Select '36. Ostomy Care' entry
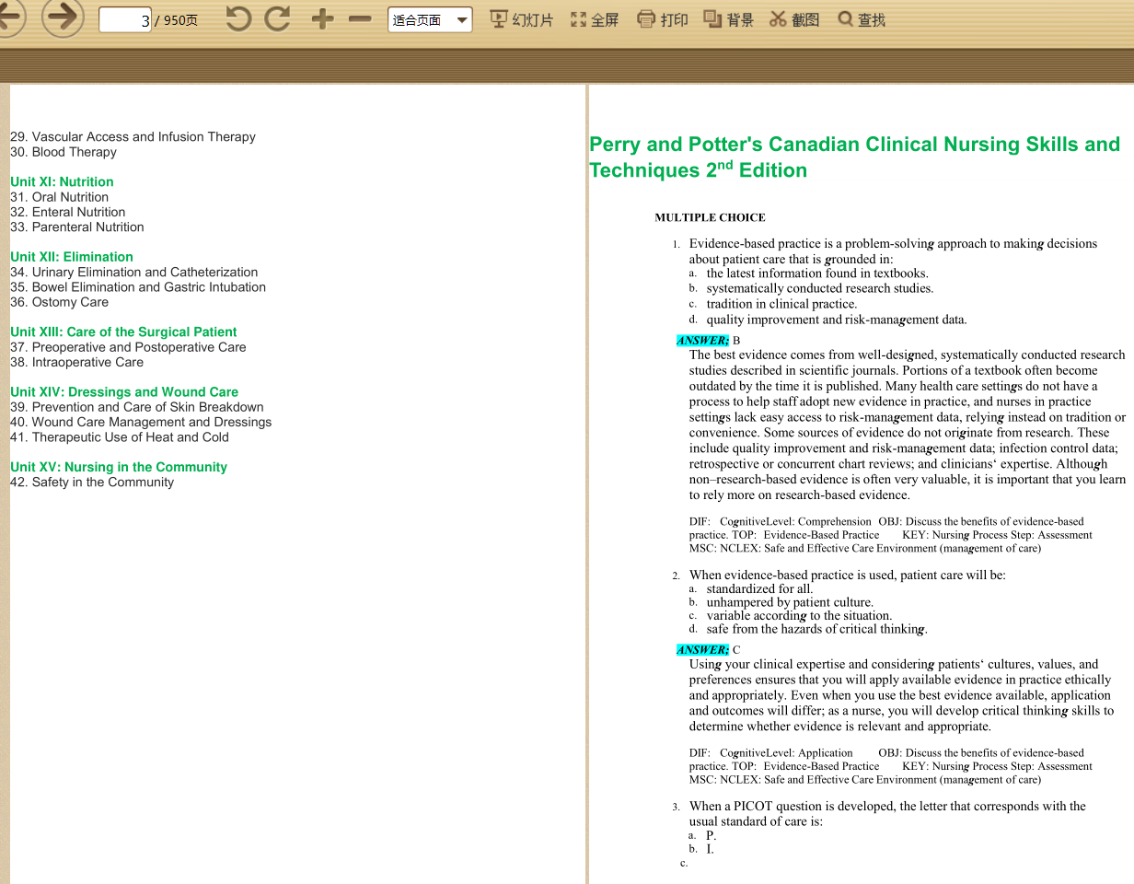Viewport: 1134px width, 884px height. pyautogui.click(x=59, y=302)
